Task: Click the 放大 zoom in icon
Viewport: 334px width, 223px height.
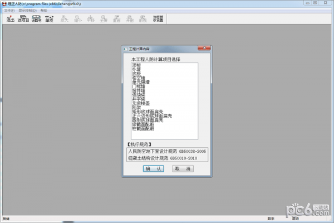Action: [65, 19]
